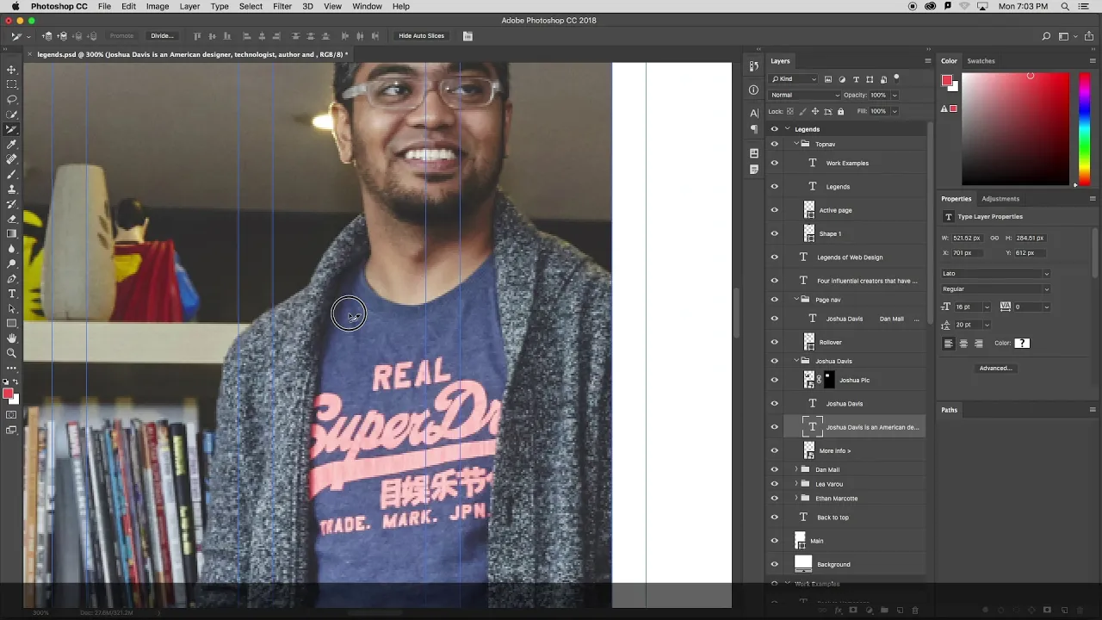Collapse the Legends artboard
Screen dimensions: 1102x620
[787, 129]
